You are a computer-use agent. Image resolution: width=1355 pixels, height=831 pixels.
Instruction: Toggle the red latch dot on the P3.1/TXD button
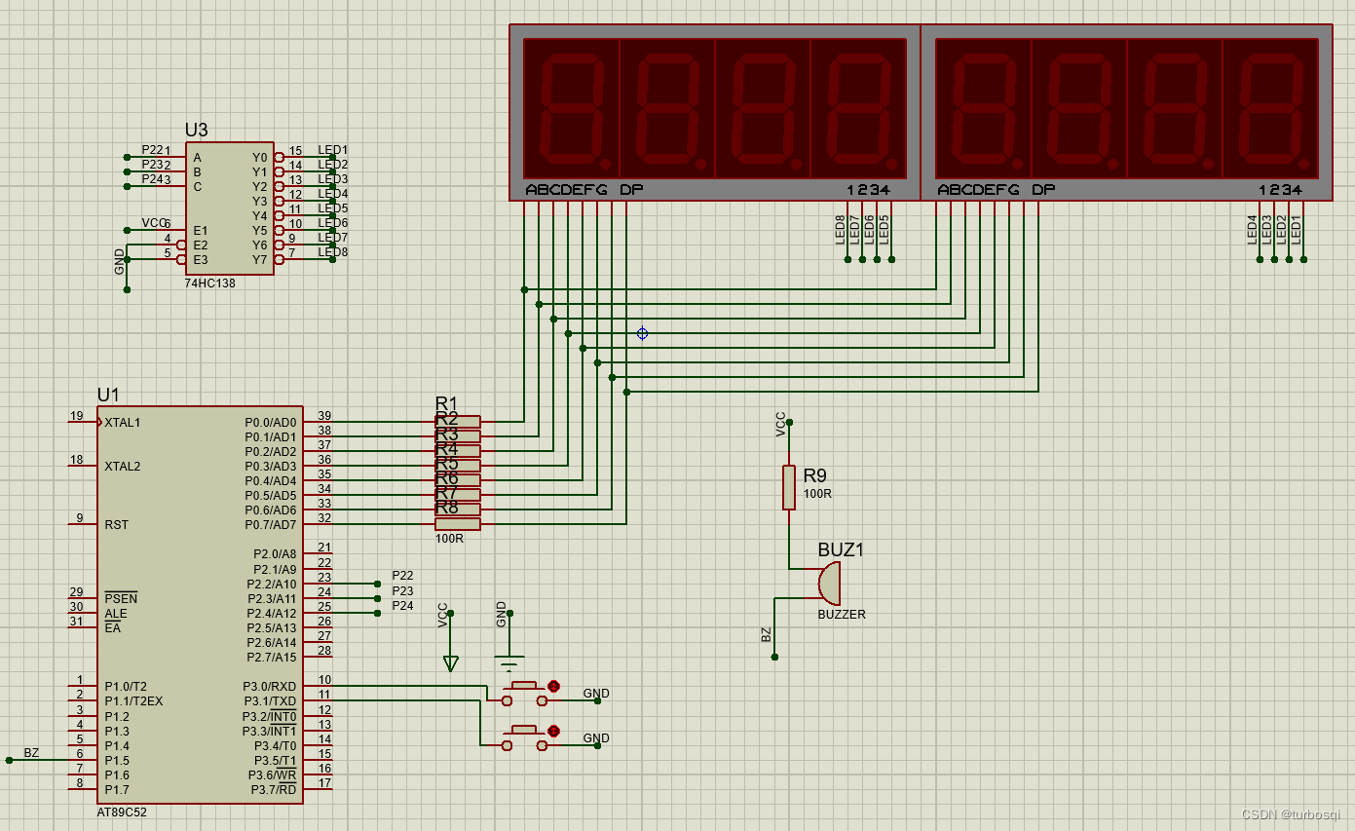pyautogui.click(x=553, y=731)
